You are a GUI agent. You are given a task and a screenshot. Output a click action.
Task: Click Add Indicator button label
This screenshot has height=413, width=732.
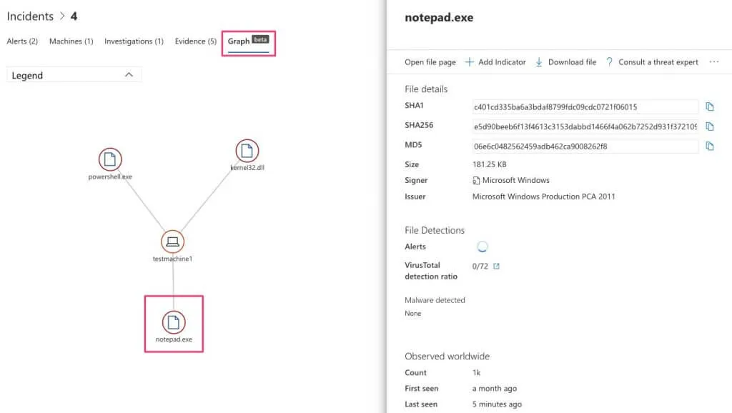[502, 62]
